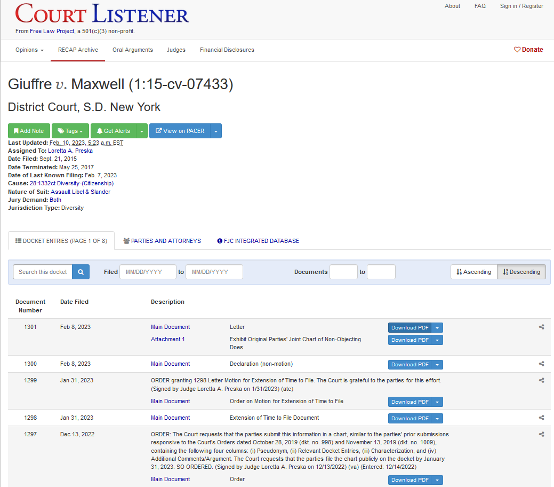Viewport: 554px width, 487px height.
Task: Expand Download PDF options for Attachment 1
Action: tap(437, 340)
